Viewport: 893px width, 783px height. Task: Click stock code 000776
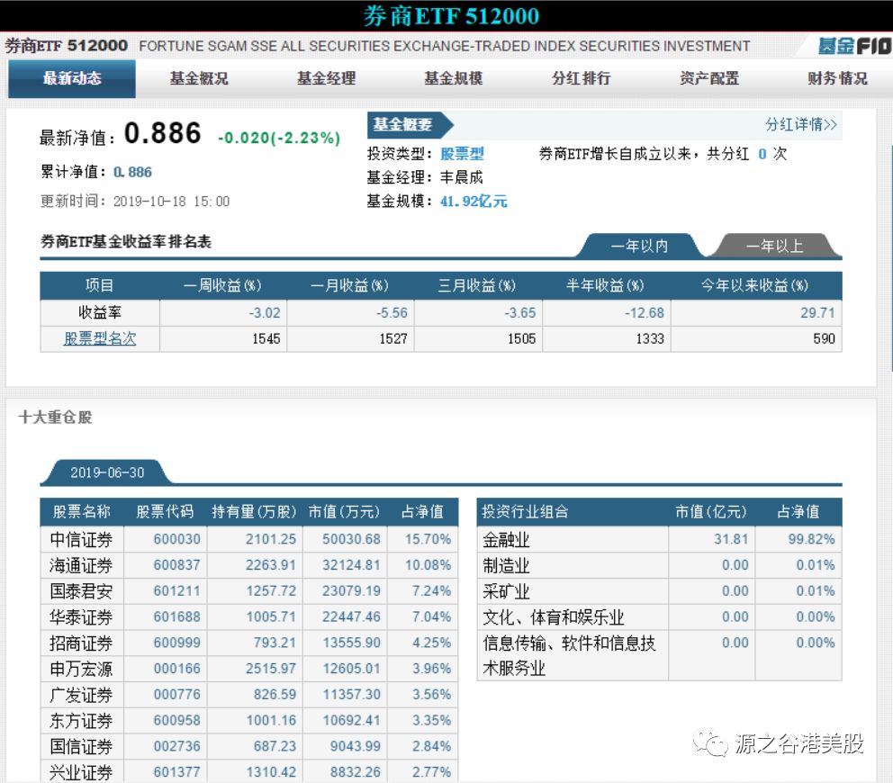[176, 695]
